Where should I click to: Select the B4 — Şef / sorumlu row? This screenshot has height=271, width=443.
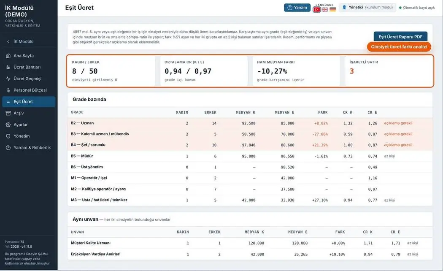point(250,145)
